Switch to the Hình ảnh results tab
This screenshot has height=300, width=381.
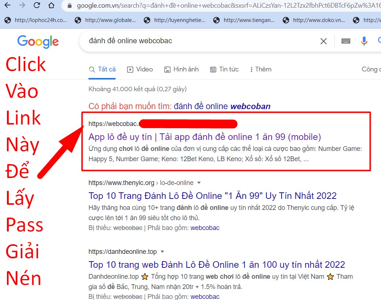click(181, 69)
